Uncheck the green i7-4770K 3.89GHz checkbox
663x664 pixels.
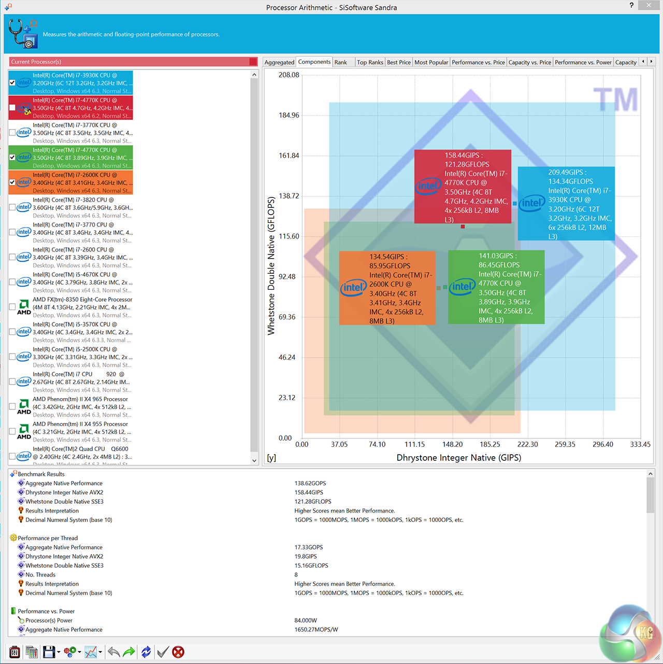click(x=12, y=158)
